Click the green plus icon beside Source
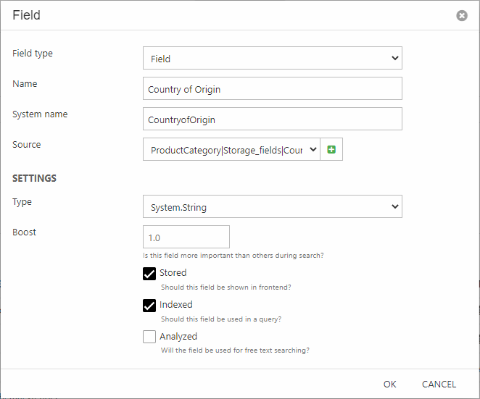 [x=331, y=150]
